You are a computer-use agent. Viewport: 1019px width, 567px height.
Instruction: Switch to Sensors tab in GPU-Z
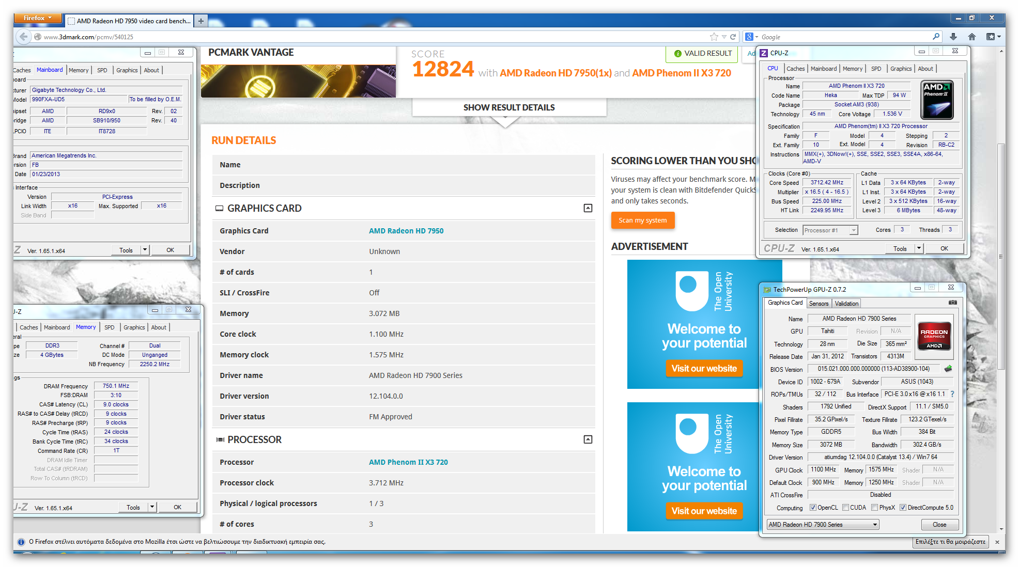[819, 304]
